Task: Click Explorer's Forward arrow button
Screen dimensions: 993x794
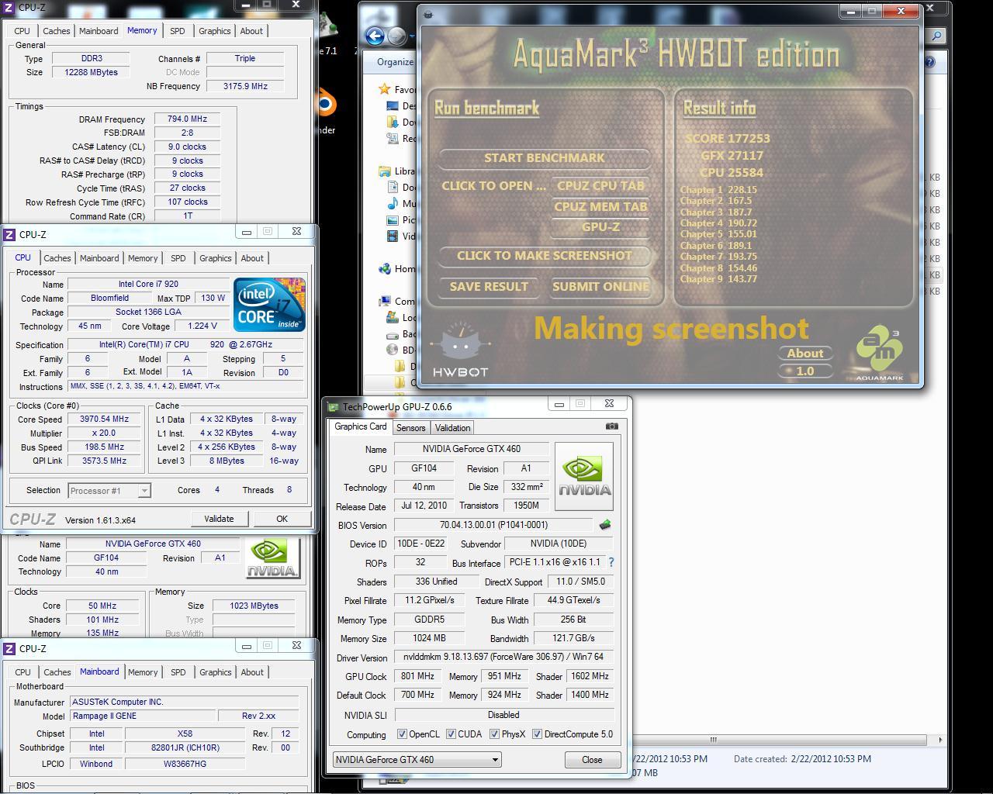Action: coord(396,36)
